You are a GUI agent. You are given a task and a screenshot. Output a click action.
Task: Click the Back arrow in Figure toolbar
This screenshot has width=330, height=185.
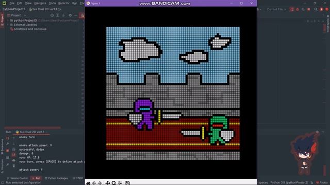pyautogui.click(x=94, y=183)
